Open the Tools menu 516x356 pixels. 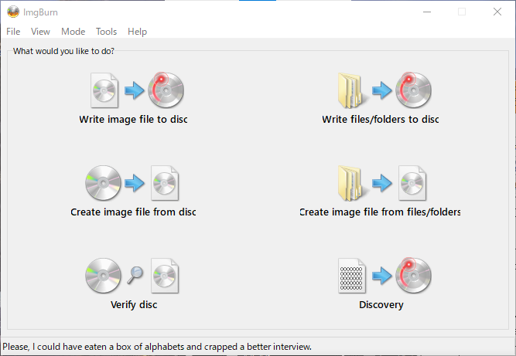(x=106, y=32)
